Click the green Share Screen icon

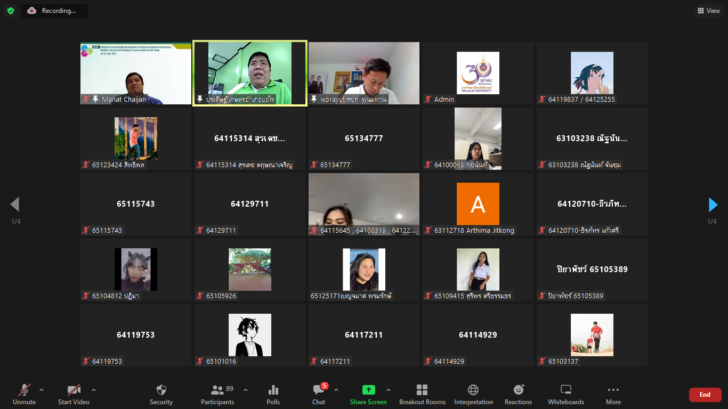[368, 390]
